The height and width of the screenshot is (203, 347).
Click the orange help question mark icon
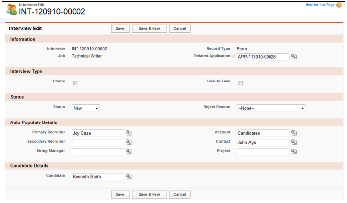tap(339, 5)
